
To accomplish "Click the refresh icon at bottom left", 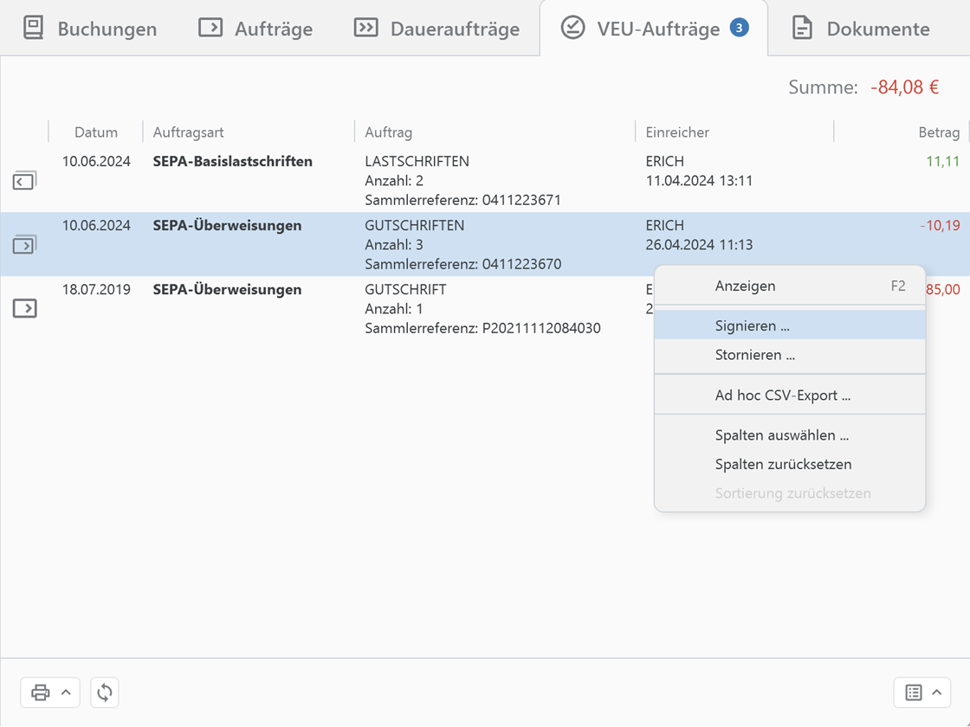I will 105,692.
